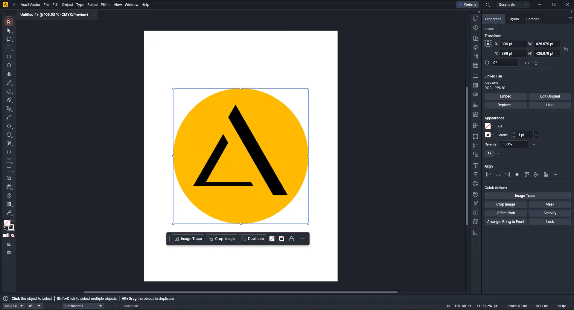Image resolution: width=574 pixels, height=310 pixels.
Task: Open the Essentials workspace dropdown
Action: [x=513, y=5]
